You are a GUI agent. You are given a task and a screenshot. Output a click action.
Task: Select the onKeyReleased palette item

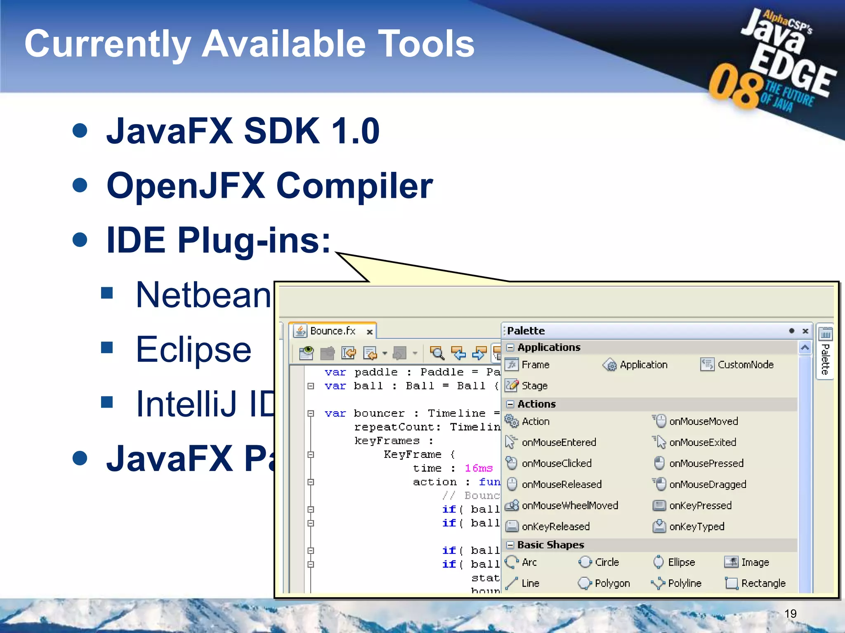click(x=548, y=526)
